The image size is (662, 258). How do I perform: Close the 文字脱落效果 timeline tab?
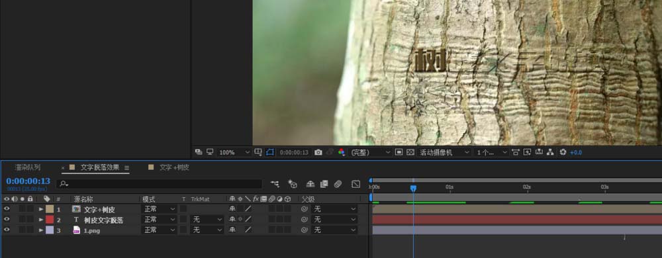(x=63, y=168)
